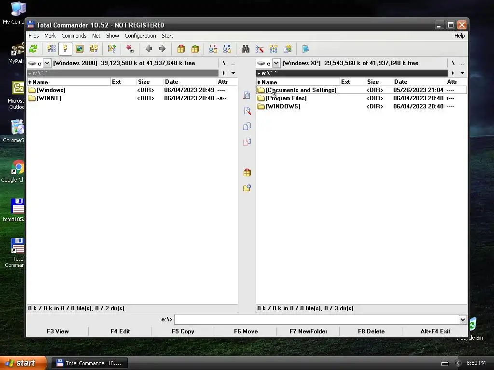Click the F7 NewFolder button

[308, 331]
